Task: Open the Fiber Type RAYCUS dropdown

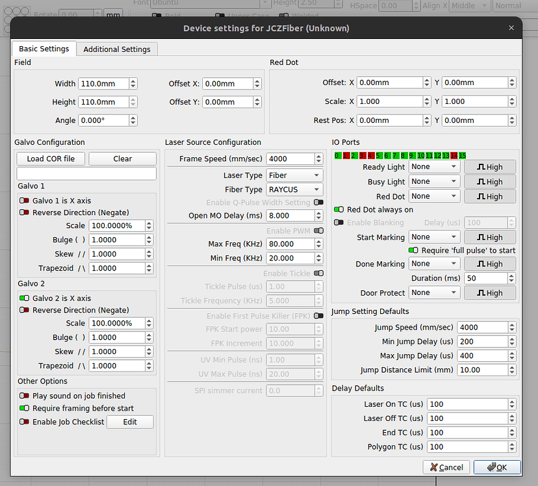Action: pos(294,189)
